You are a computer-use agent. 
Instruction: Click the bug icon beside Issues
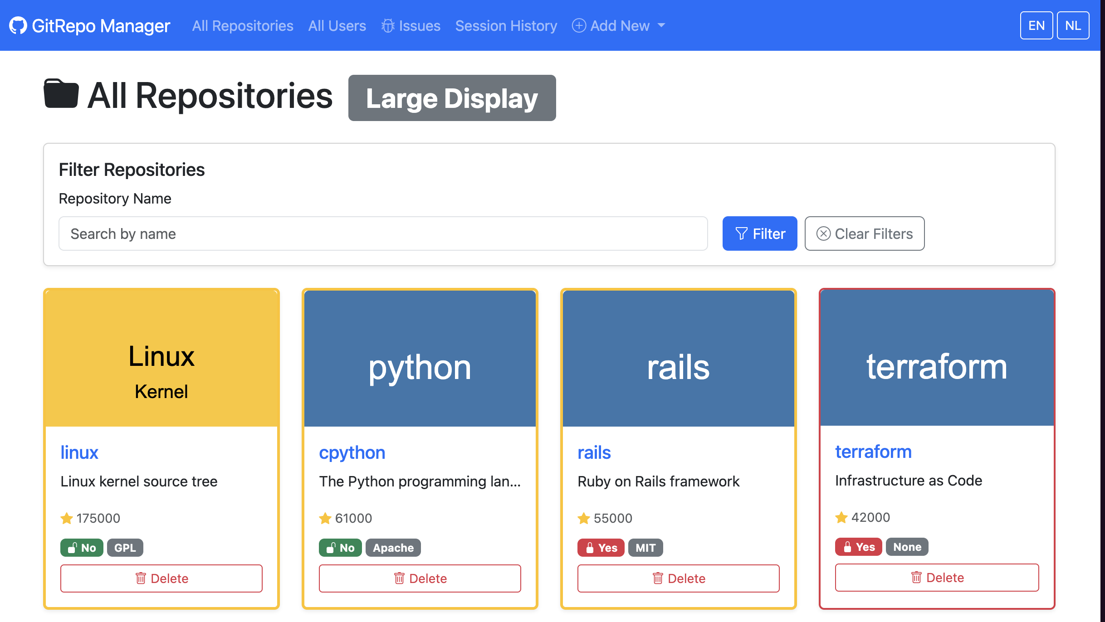388,26
